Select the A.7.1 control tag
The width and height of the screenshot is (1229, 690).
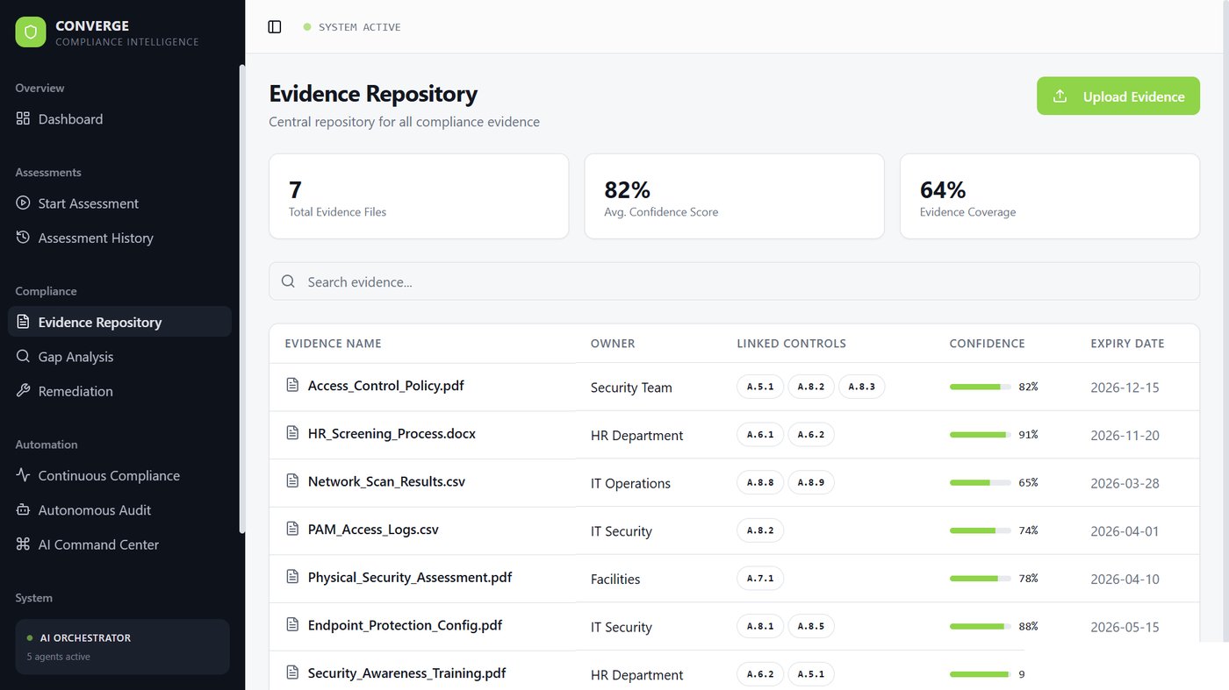click(x=759, y=578)
